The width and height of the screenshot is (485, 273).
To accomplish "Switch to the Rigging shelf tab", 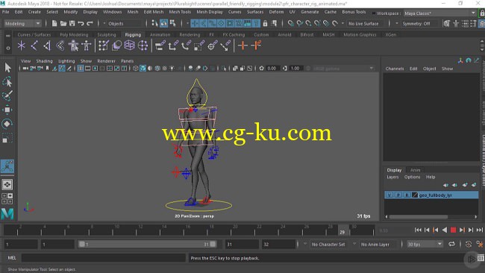I will (x=133, y=34).
